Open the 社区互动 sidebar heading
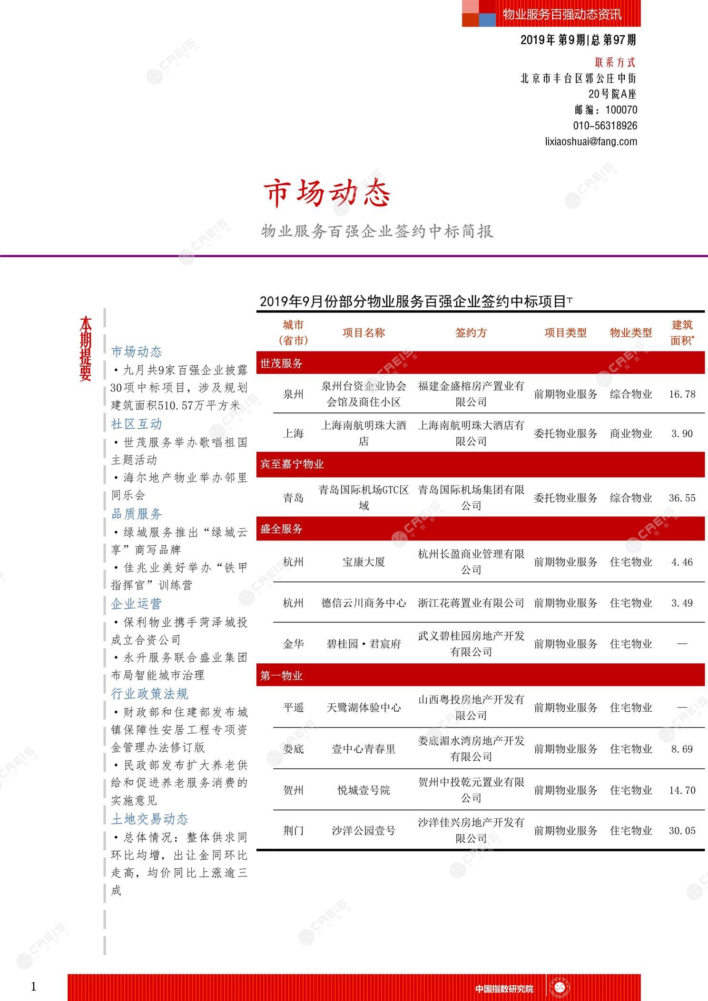708x1001 pixels. click(137, 424)
